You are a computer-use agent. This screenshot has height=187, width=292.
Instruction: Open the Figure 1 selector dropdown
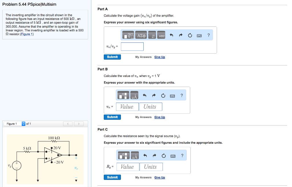[x=15, y=124]
